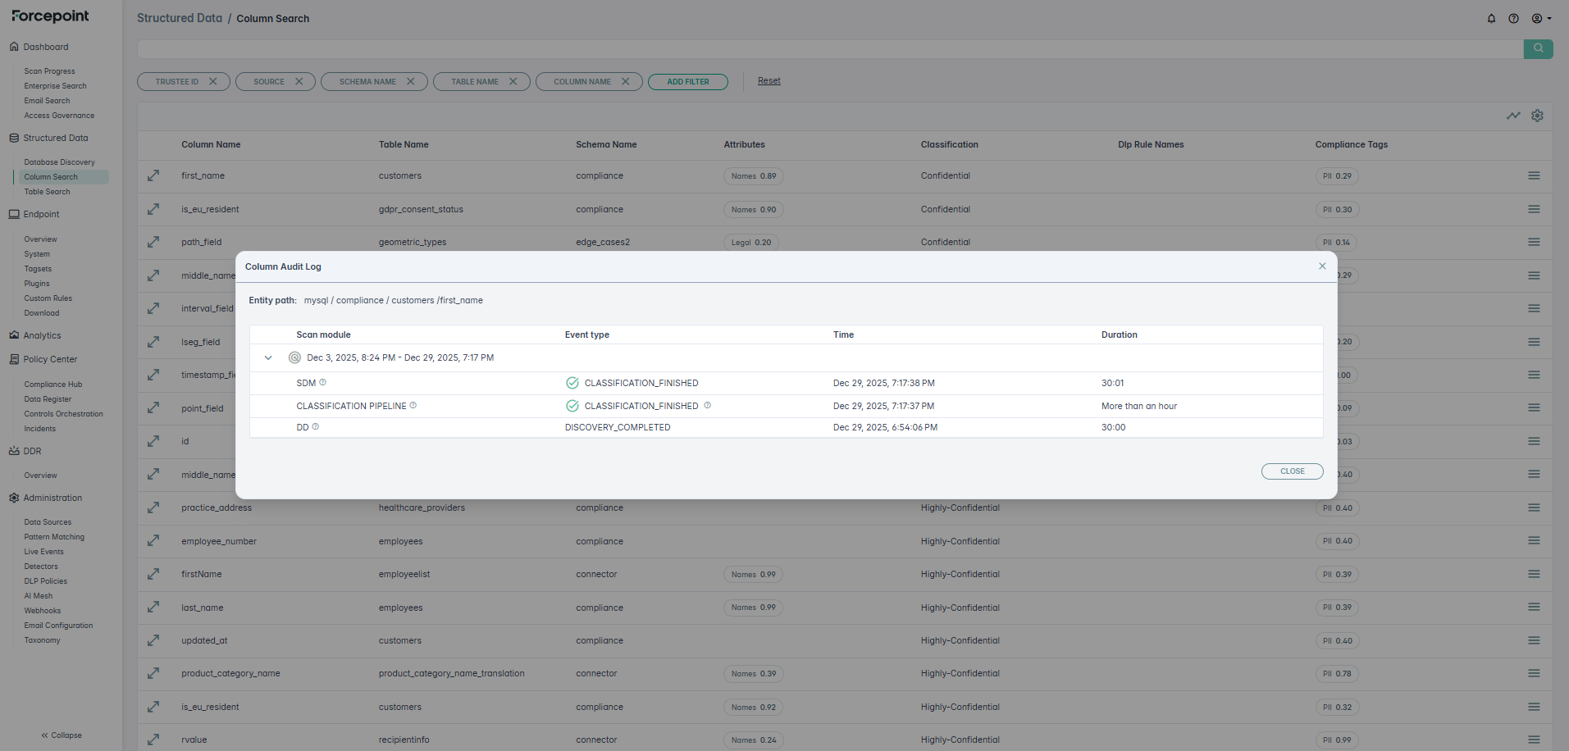This screenshot has height=751, width=1569.
Task: Click the ADD FILTER button
Action: tap(687, 82)
